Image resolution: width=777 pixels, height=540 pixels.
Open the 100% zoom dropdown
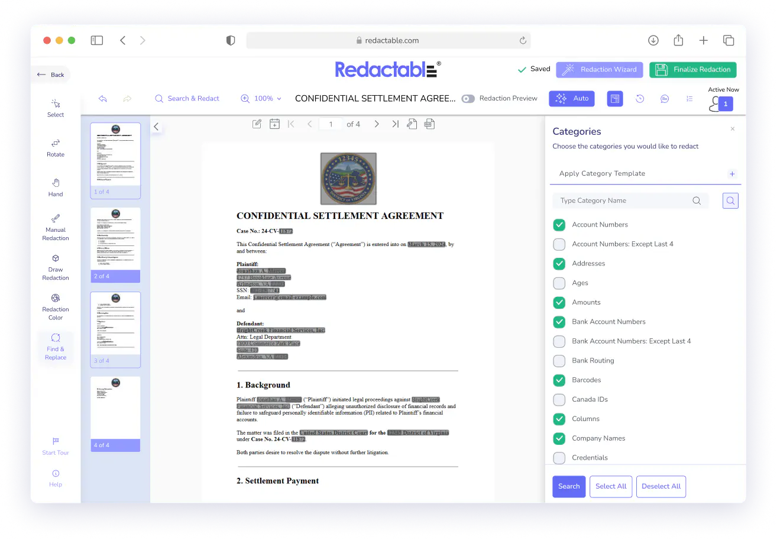point(261,99)
